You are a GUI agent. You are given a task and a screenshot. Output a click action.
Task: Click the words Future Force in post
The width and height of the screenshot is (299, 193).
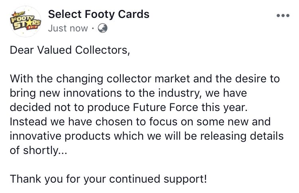(x=165, y=107)
